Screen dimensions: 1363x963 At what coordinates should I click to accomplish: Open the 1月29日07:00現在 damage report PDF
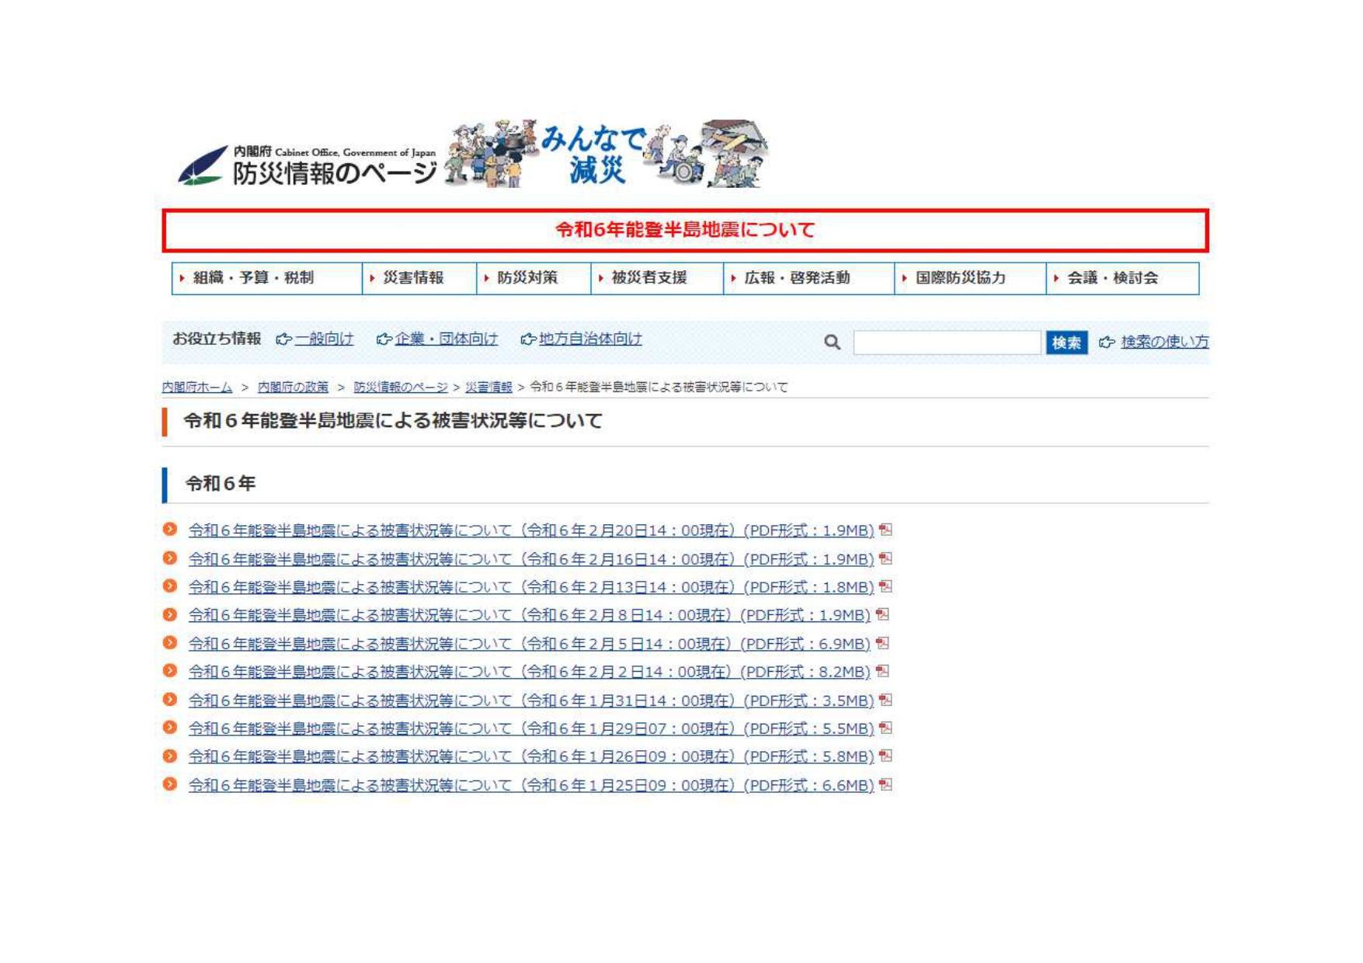531,728
